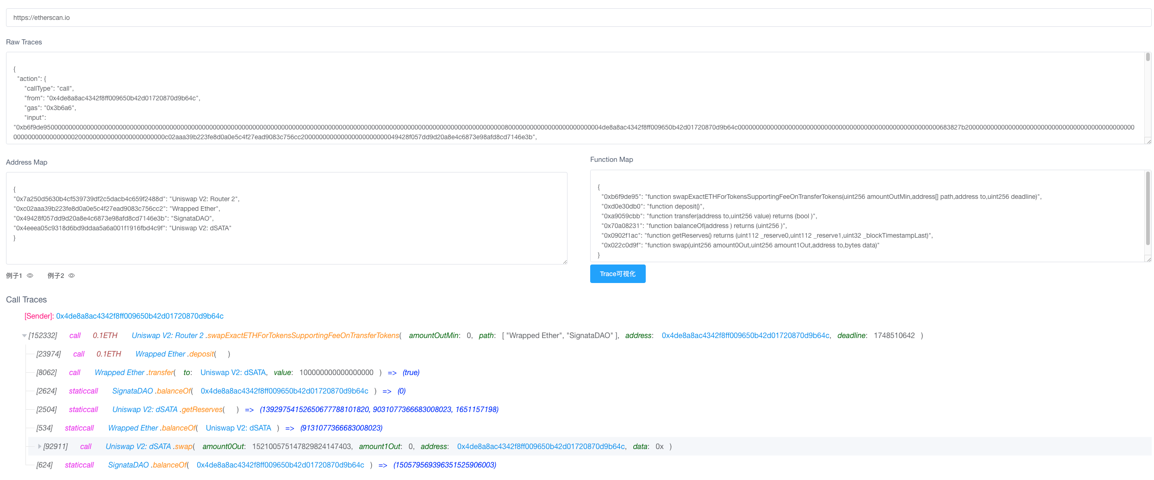Click SignataDAO in the 624 gas row
Image resolution: width=1154 pixels, height=480 pixels.
point(128,465)
